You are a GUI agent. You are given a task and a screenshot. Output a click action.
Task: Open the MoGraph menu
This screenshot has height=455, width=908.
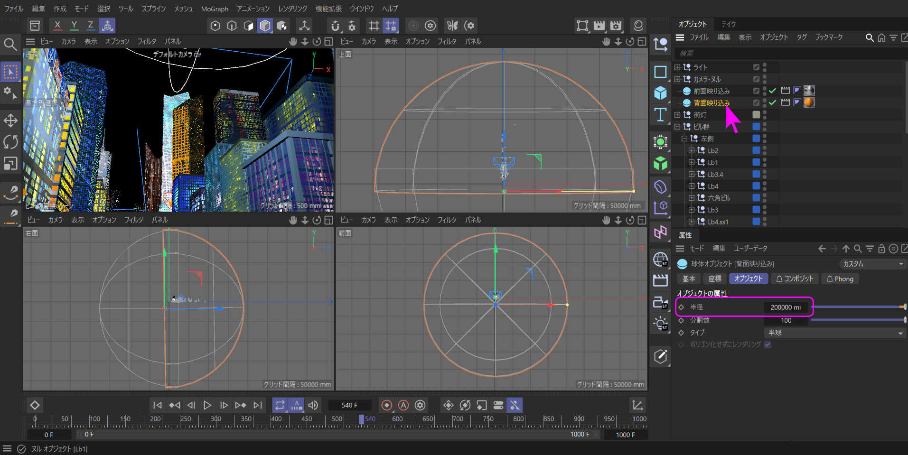pyautogui.click(x=215, y=9)
